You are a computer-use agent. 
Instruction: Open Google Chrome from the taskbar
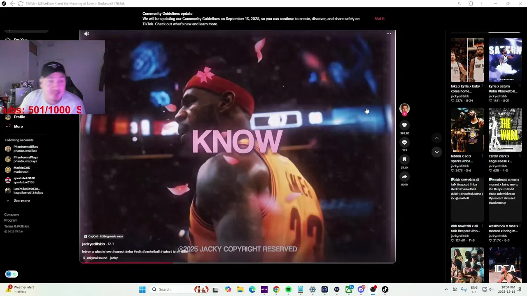(x=276, y=289)
